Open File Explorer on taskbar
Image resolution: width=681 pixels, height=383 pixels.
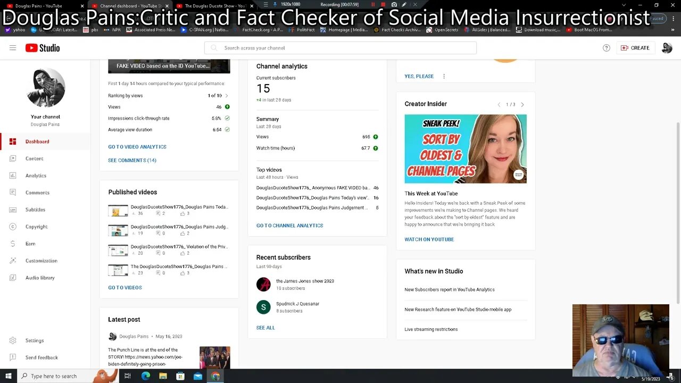click(163, 376)
